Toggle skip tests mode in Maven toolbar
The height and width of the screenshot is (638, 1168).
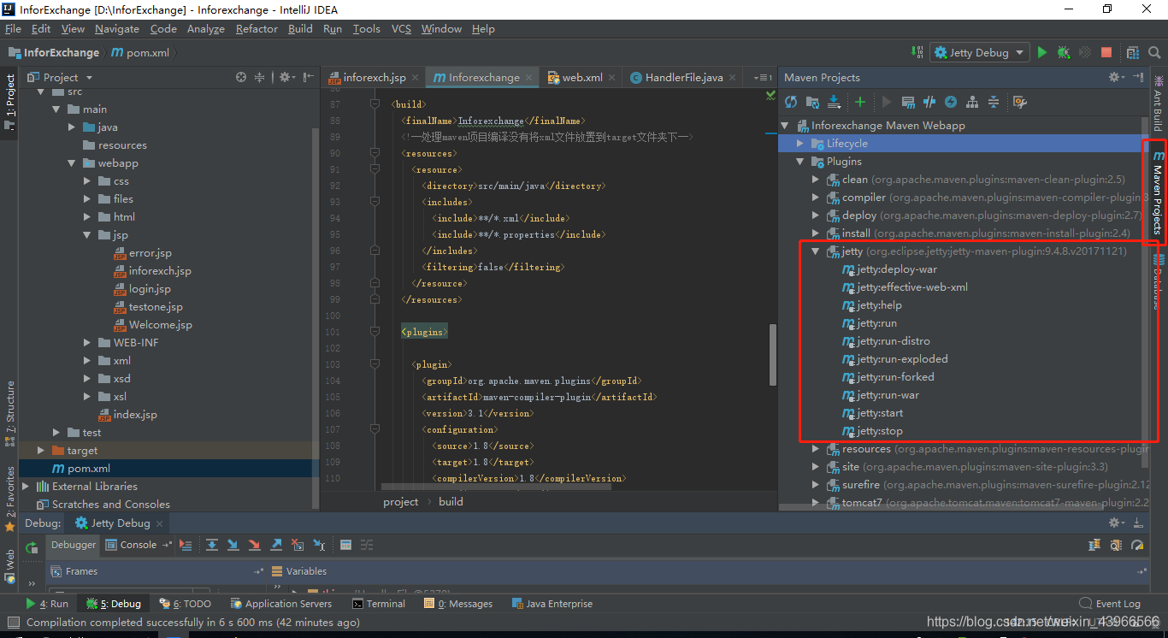tap(951, 102)
